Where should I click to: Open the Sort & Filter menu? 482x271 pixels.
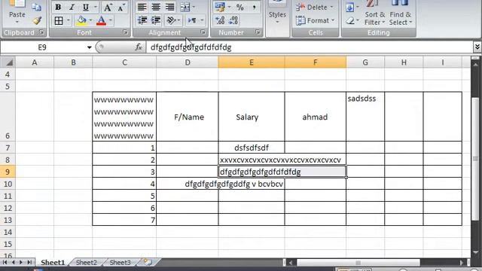coord(375,14)
